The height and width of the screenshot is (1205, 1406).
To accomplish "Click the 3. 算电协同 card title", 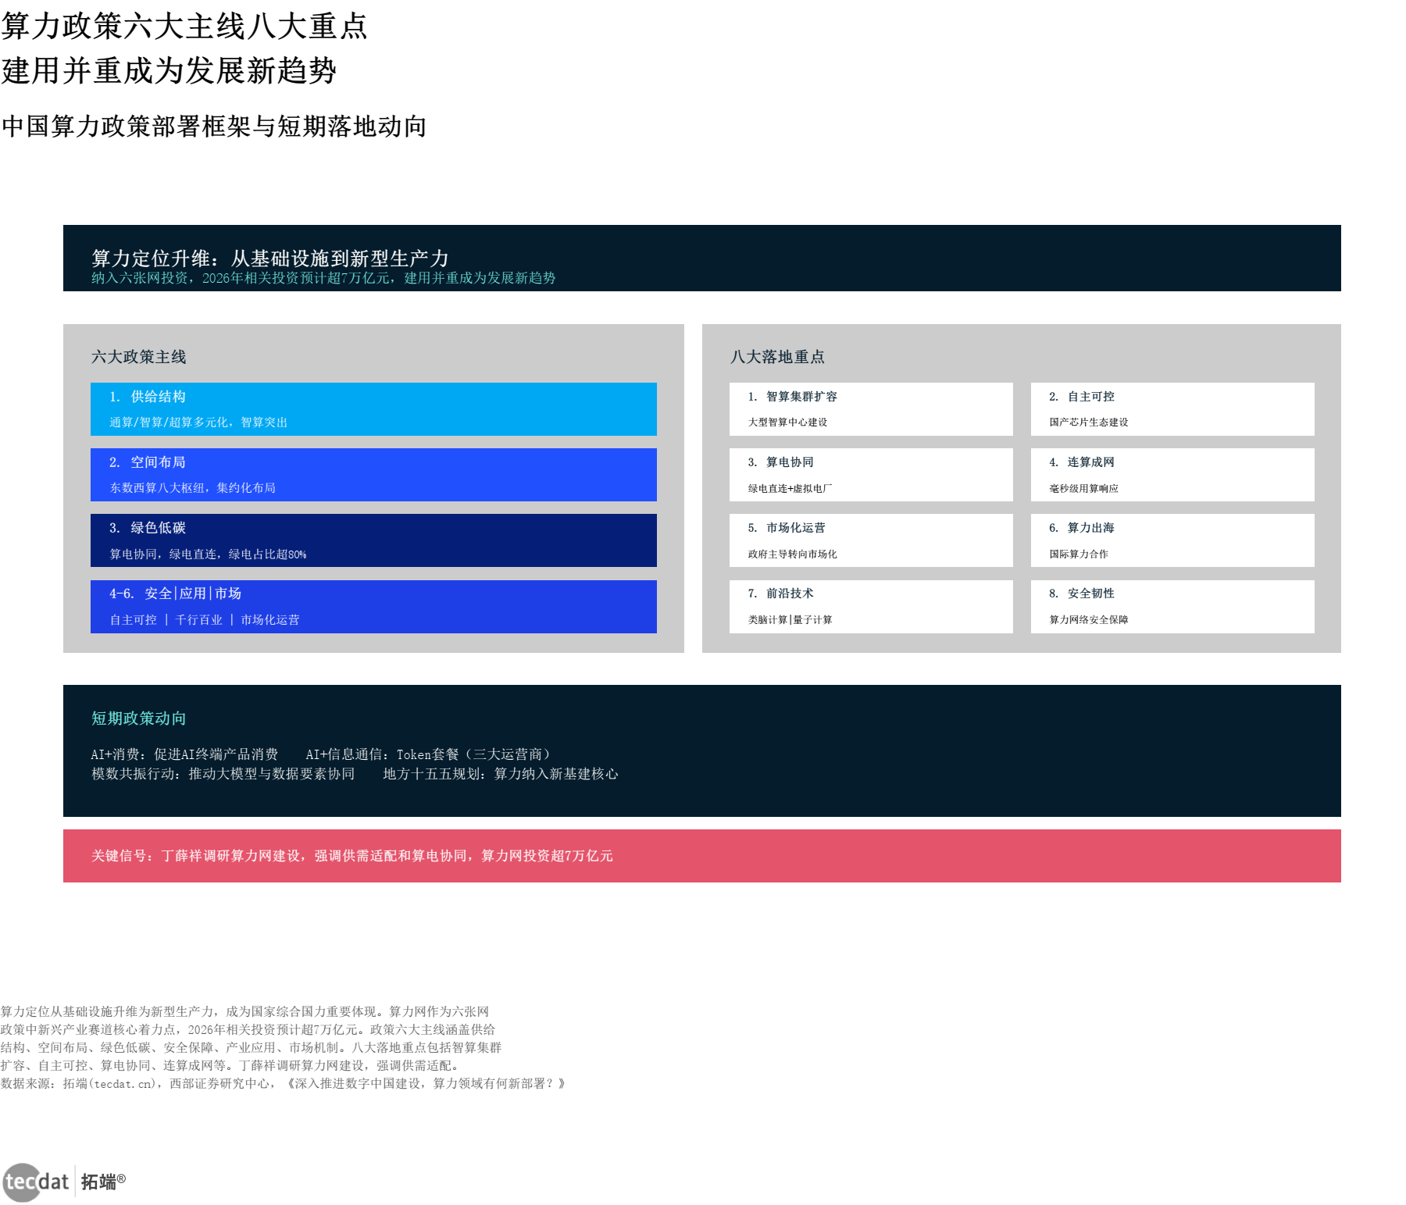I will (x=780, y=462).
